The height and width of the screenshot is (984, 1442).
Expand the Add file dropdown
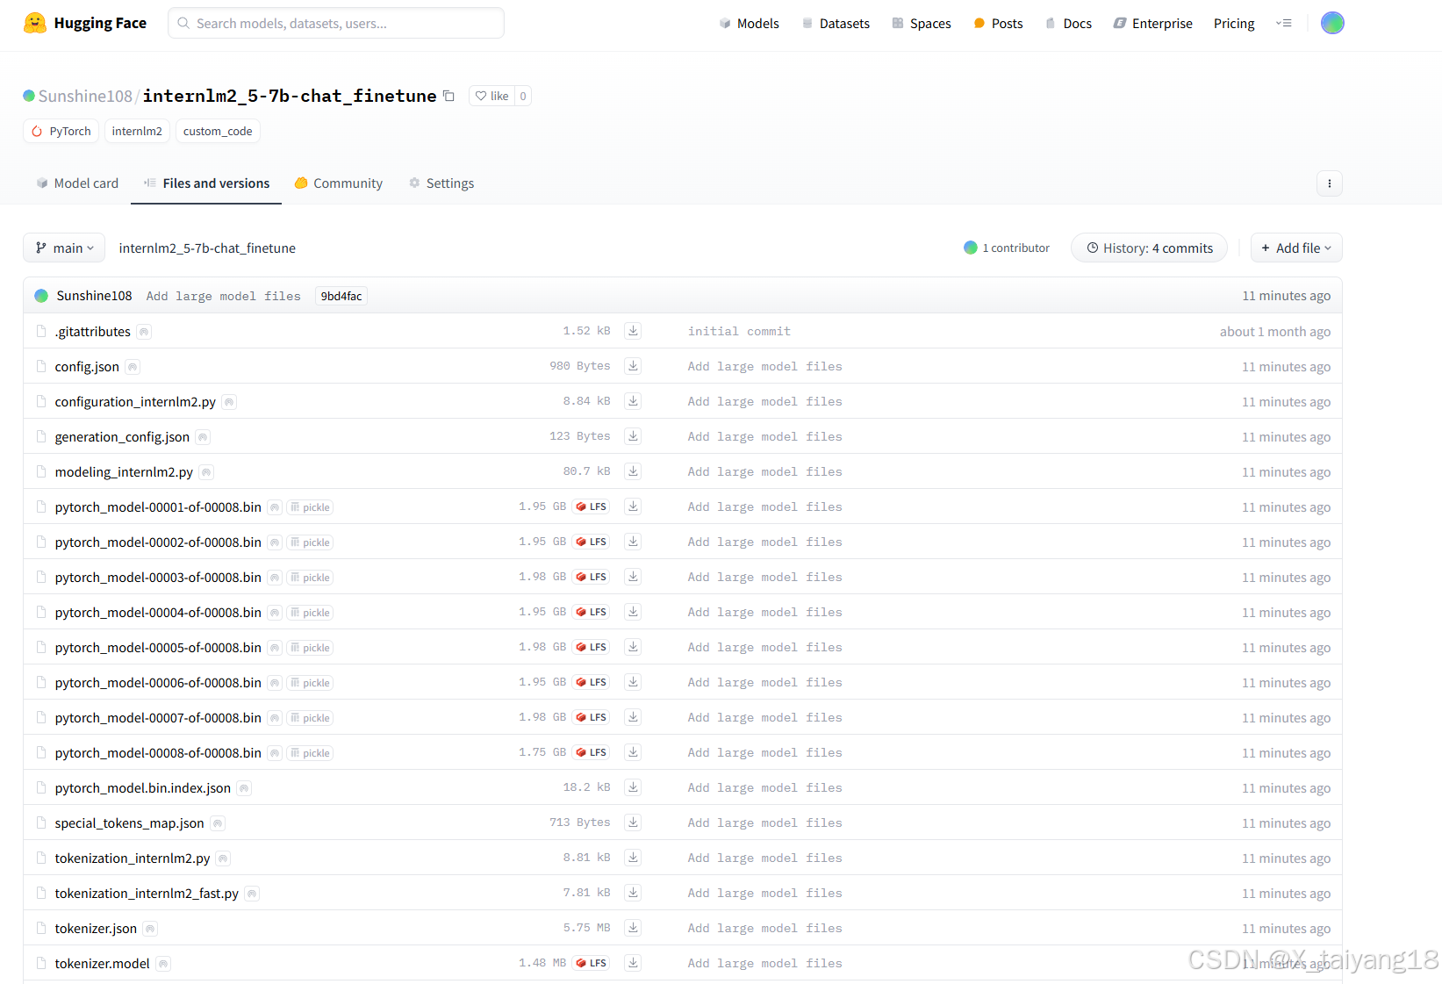click(1295, 248)
